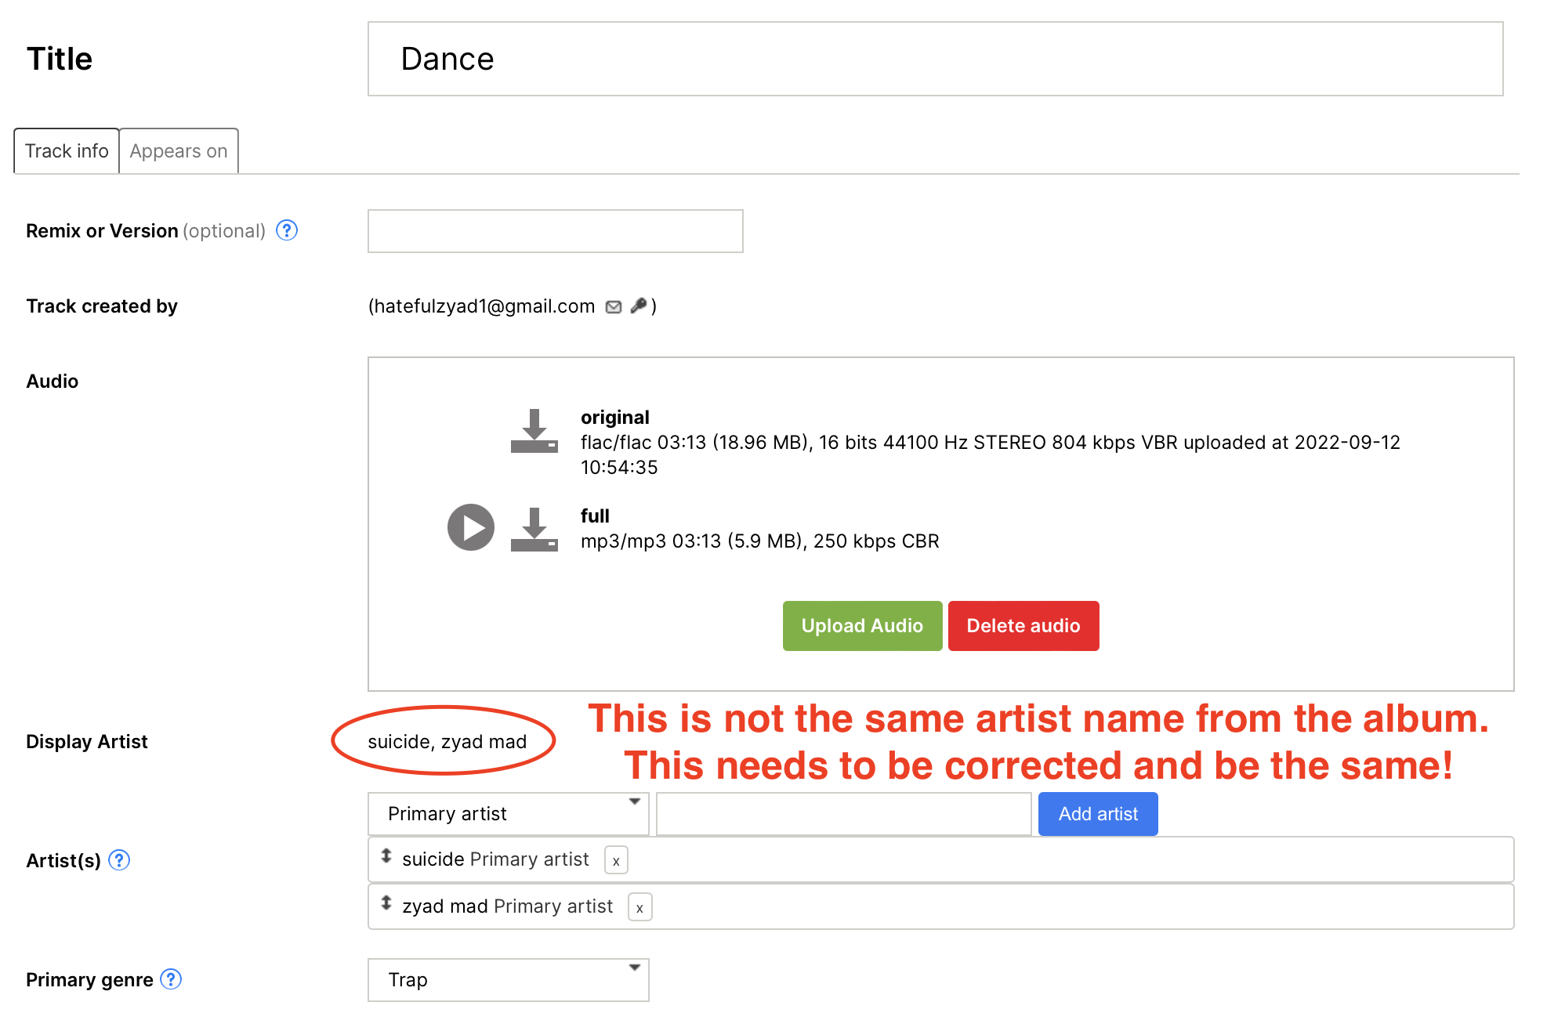Switch to the Appears on tab
This screenshot has height=1031, width=1547.
[x=179, y=151]
